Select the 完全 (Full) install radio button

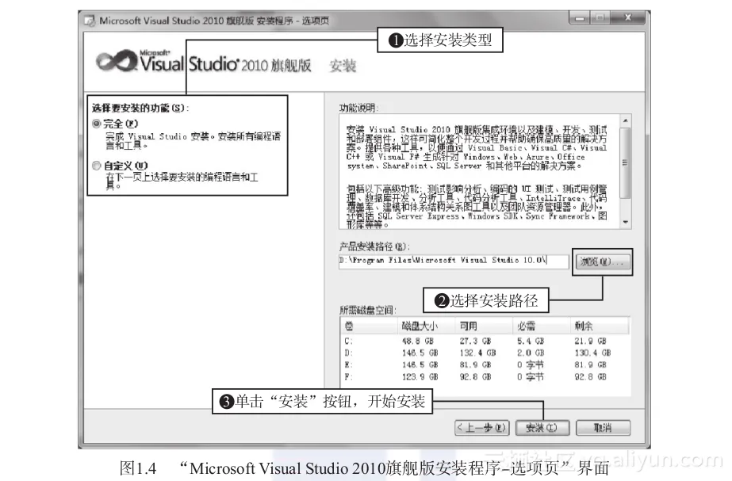[97, 124]
